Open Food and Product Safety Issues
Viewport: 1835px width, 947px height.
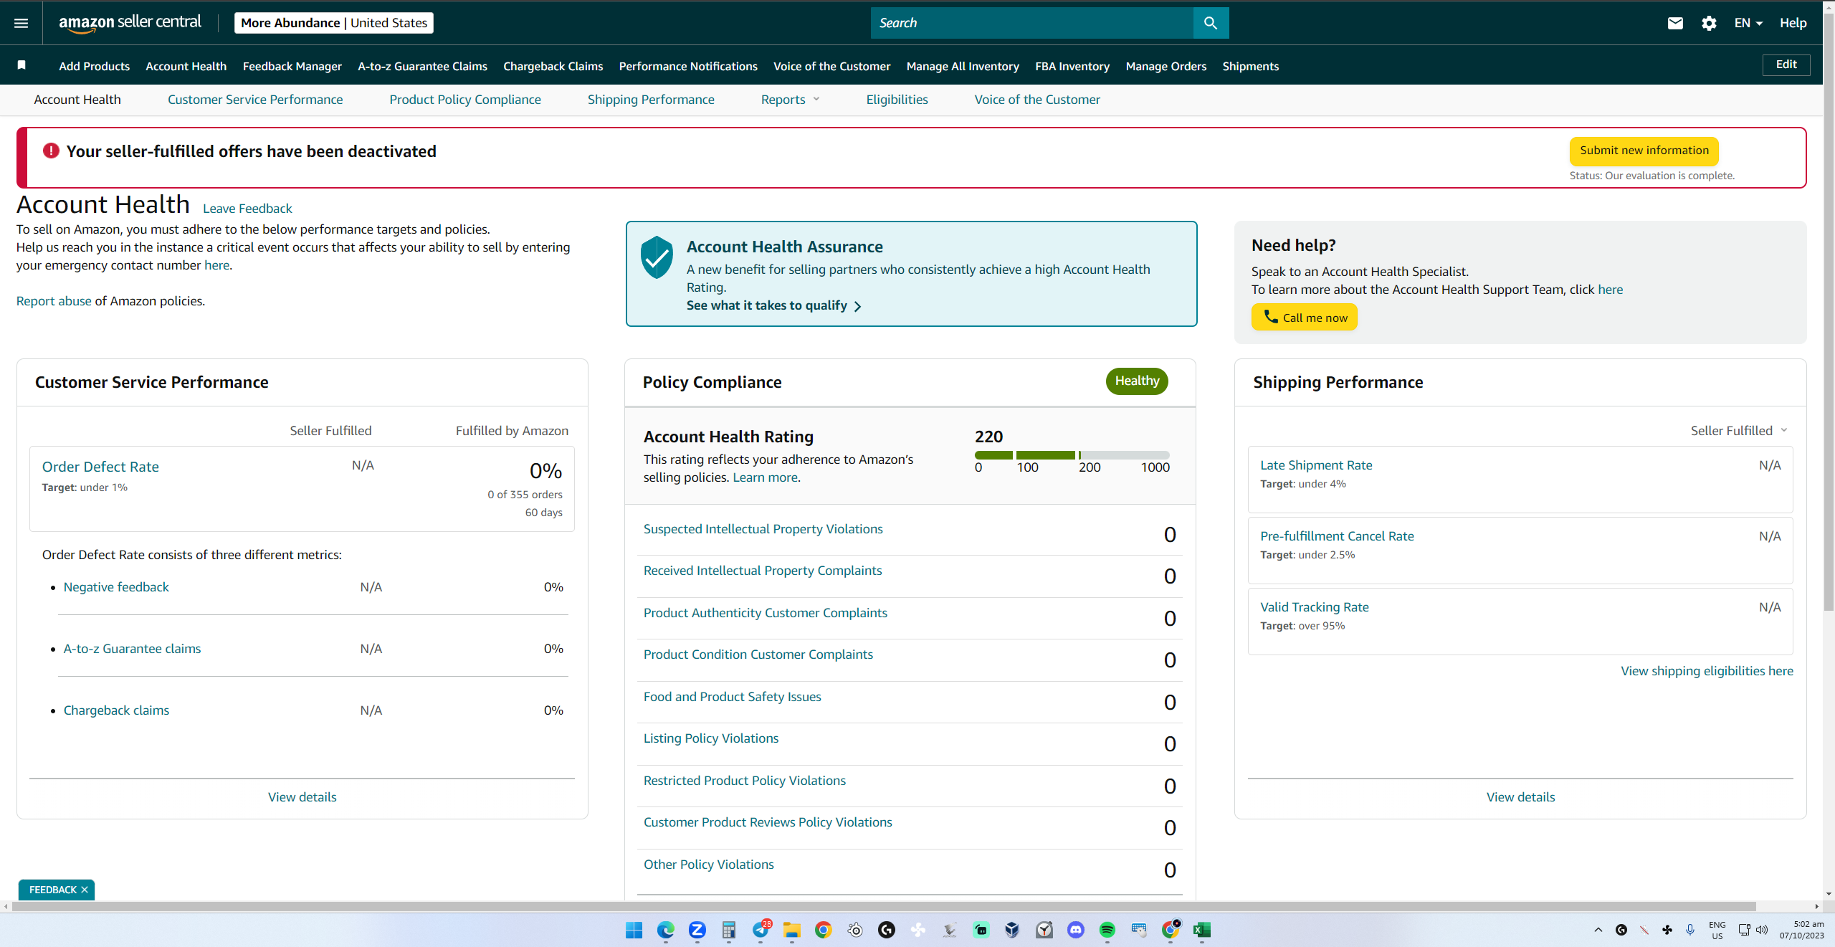pos(733,697)
